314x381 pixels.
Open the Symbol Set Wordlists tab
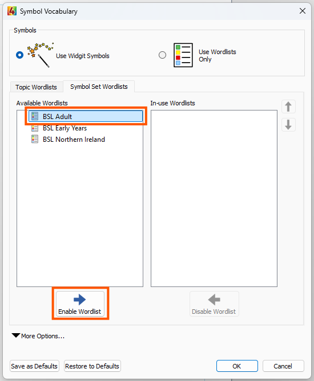99,87
